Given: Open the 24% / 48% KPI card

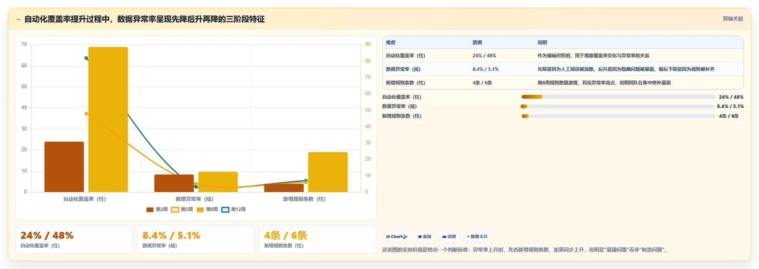Looking at the screenshot, I should 74,239.
